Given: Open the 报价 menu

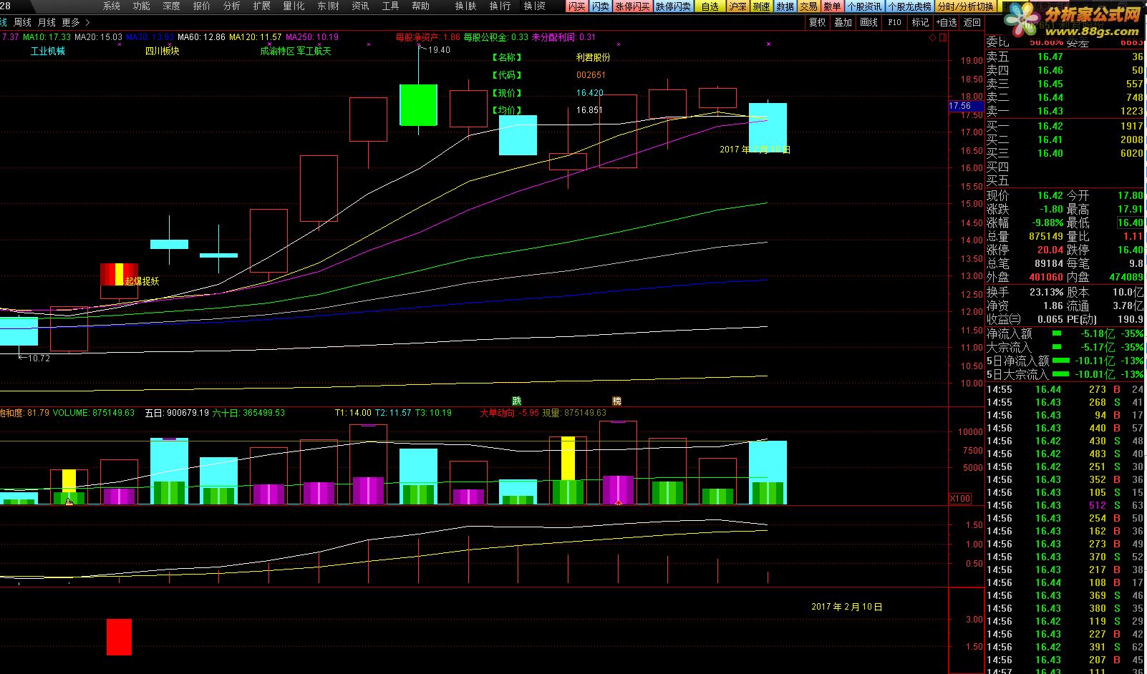Looking at the screenshot, I should (202, 6).
